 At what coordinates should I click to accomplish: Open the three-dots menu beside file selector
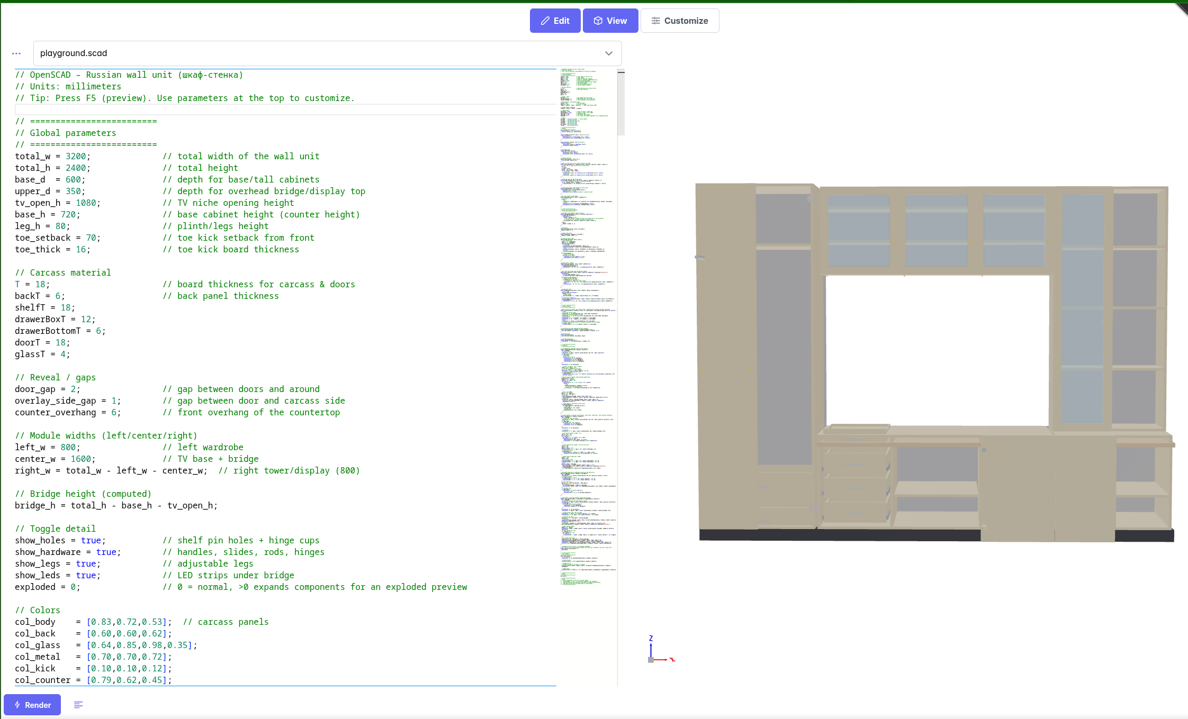[x=16, y=53]
